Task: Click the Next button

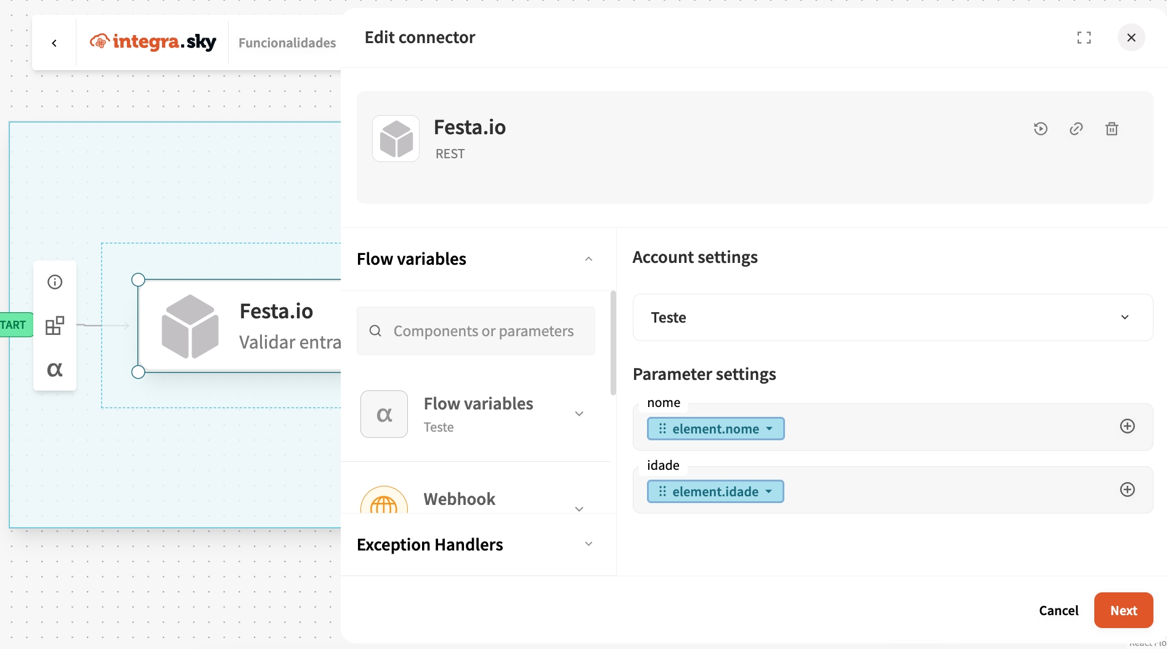Action: (x=1123, y=610)
